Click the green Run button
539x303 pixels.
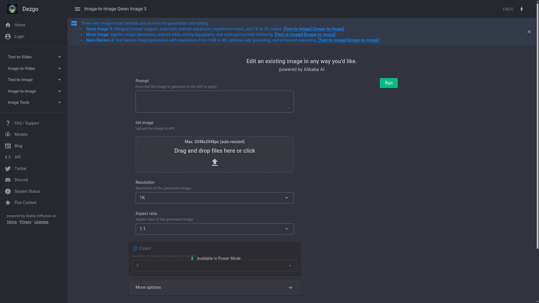[x=389, y=83]
